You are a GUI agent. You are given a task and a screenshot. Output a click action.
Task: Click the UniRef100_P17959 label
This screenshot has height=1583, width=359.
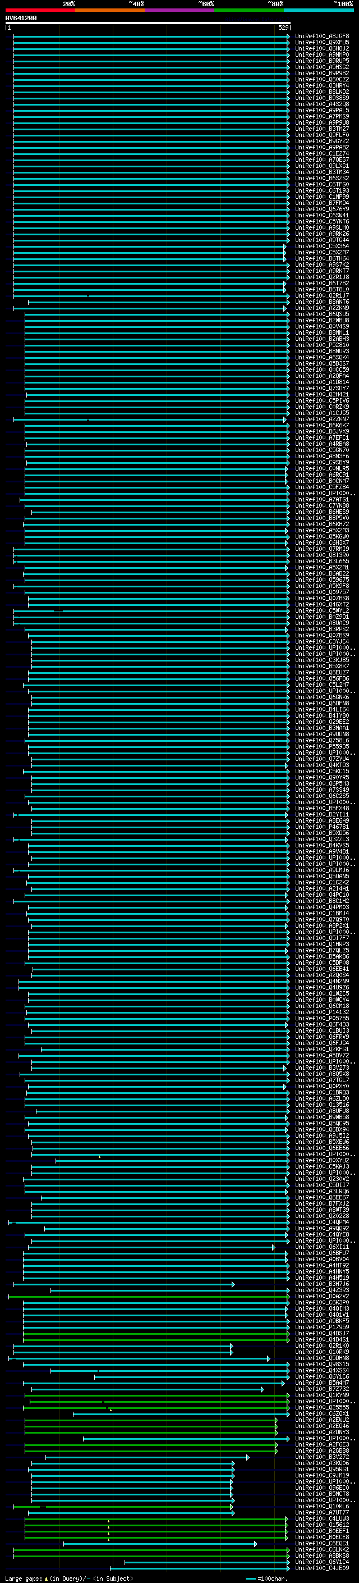click(322, 1327)
